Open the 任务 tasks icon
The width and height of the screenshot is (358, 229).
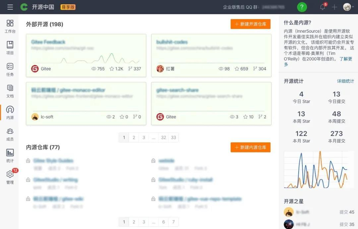[10, 67]
